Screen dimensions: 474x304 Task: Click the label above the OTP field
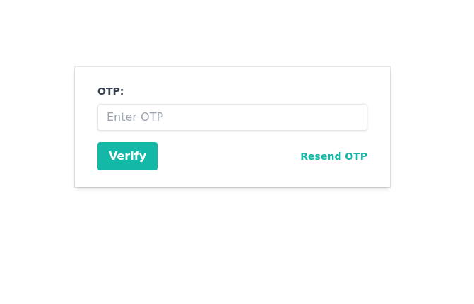pos(110,91)
